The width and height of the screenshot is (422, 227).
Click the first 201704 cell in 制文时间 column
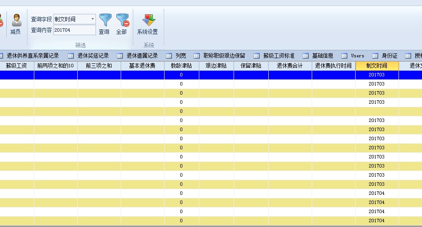coord(376,193)
